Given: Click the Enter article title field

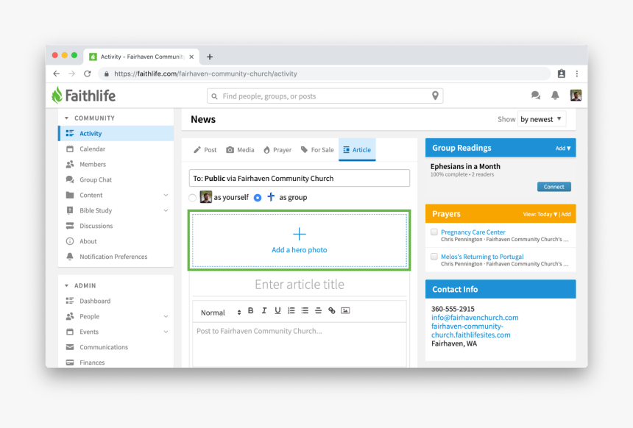Looking at the screenshot, I should [299, 285].
